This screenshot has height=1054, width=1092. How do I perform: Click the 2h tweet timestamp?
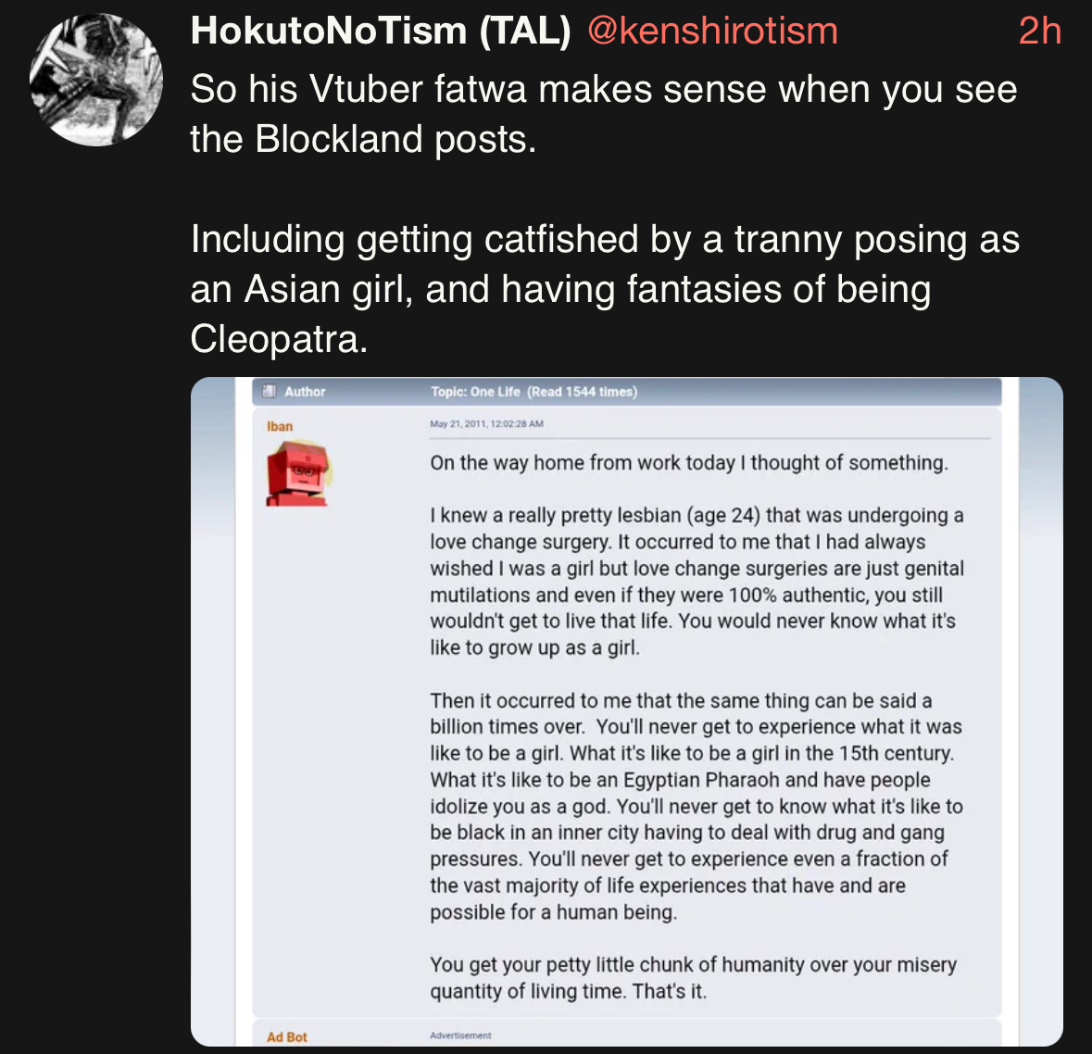[1039, 31]
